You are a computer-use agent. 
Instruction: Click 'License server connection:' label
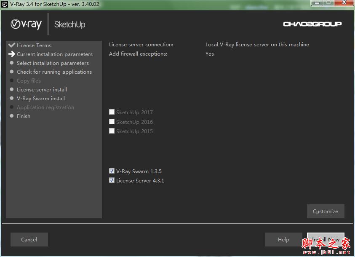[x=141, y=44]
